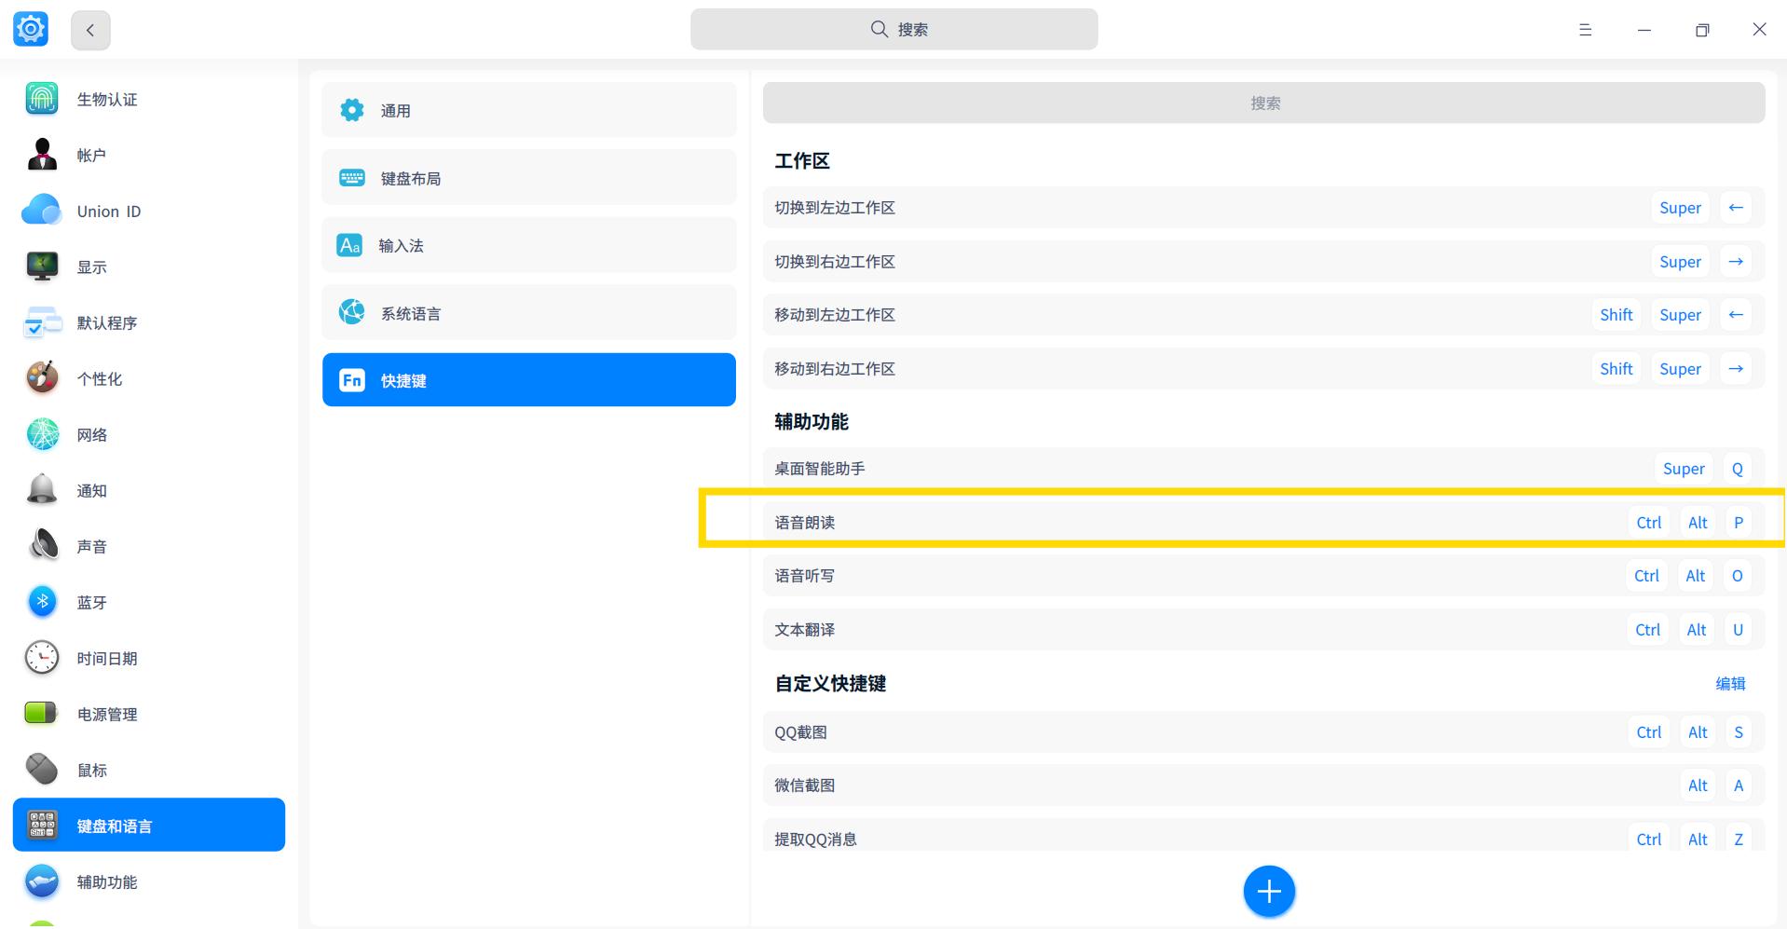Image resolution: width=1787 pixels, height=929 pixels.
Task: Go back with the navigation arrow
Action: pyautogui.click(x=89, y=29)
